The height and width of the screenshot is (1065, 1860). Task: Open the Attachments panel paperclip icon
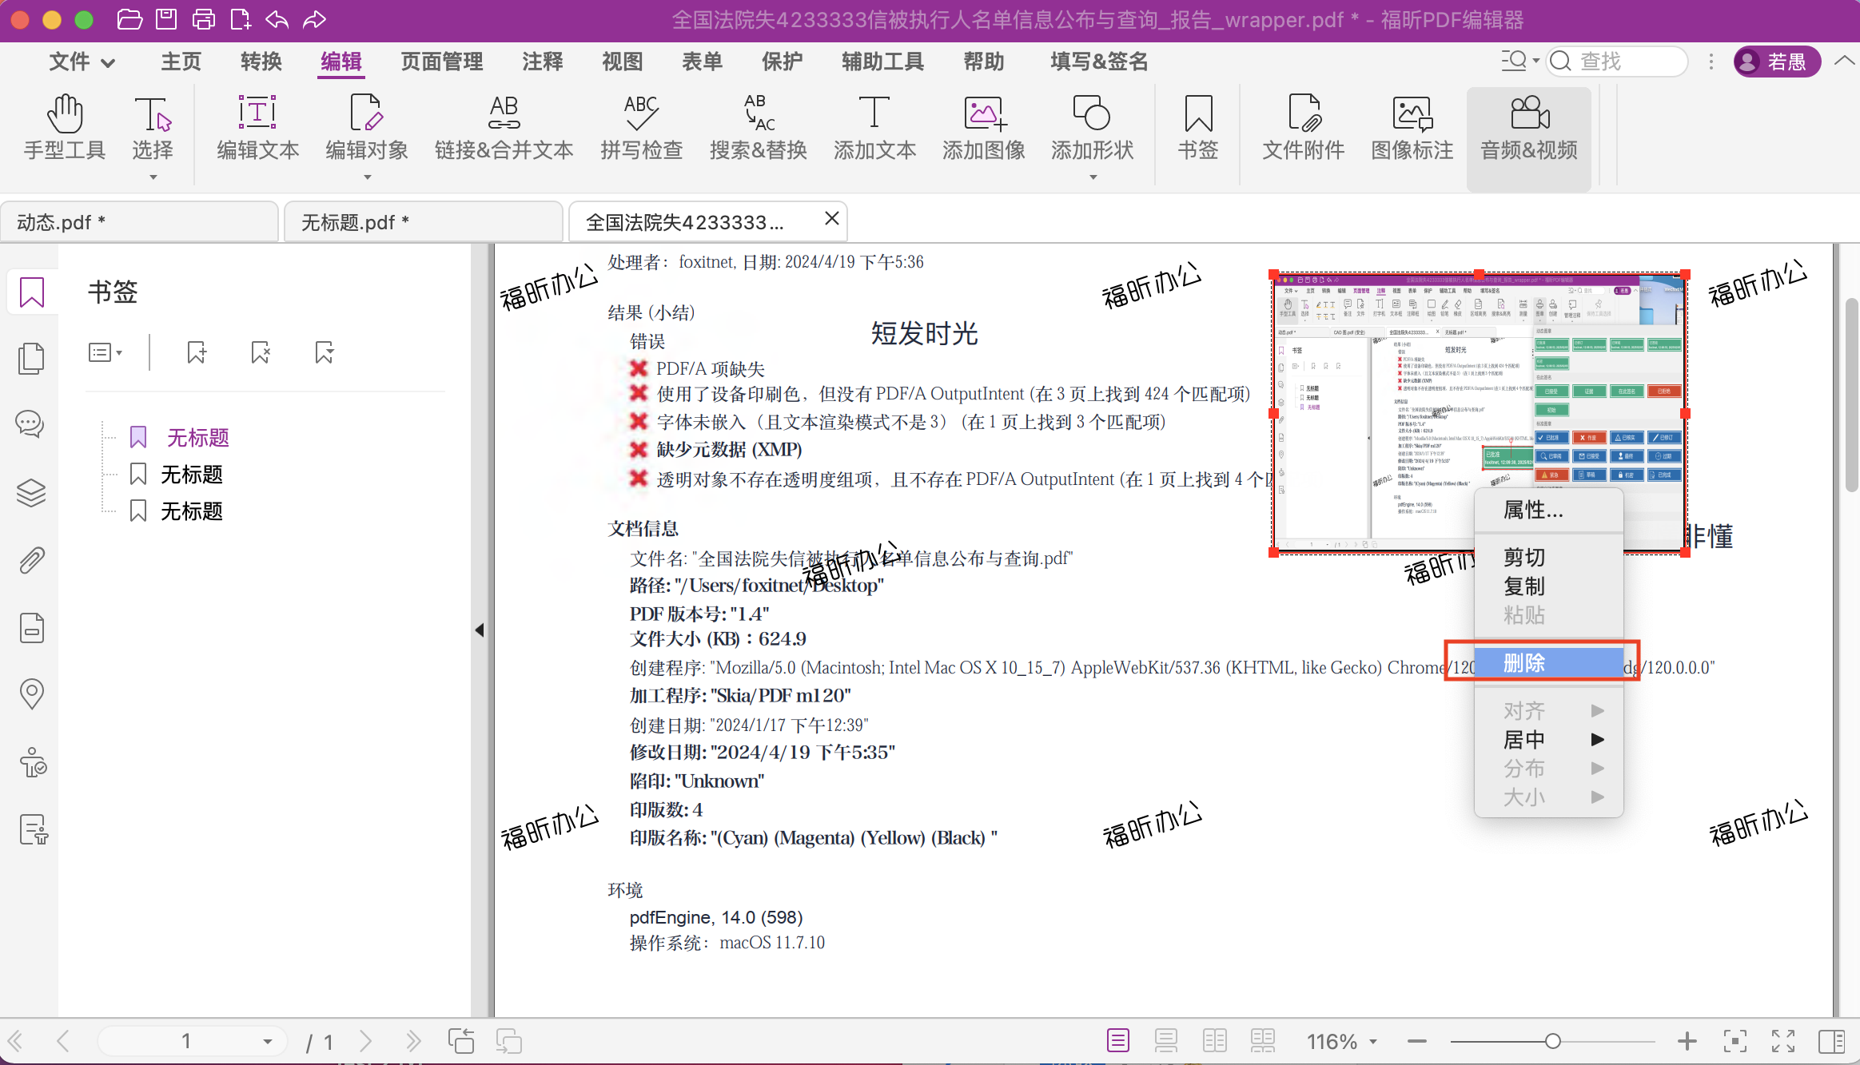32,561
